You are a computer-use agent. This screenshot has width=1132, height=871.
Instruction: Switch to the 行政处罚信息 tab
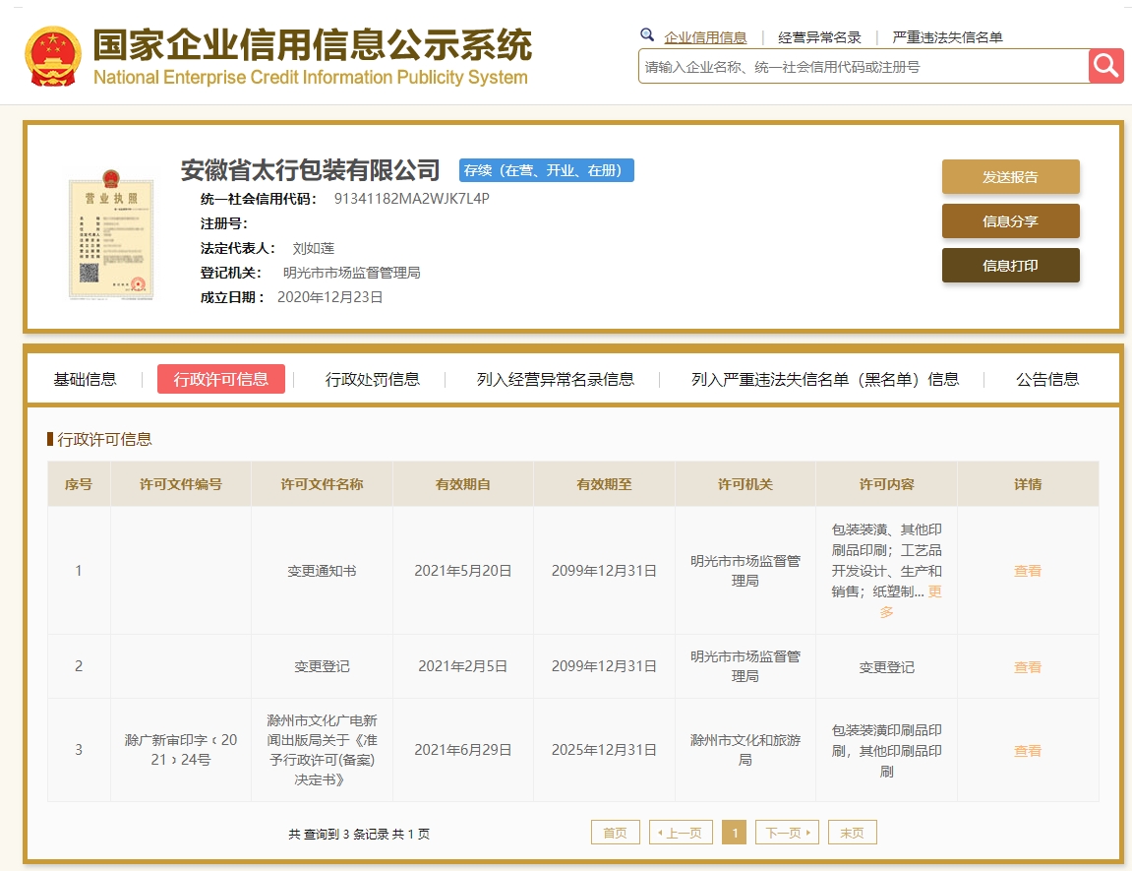[x=373, y=379]
